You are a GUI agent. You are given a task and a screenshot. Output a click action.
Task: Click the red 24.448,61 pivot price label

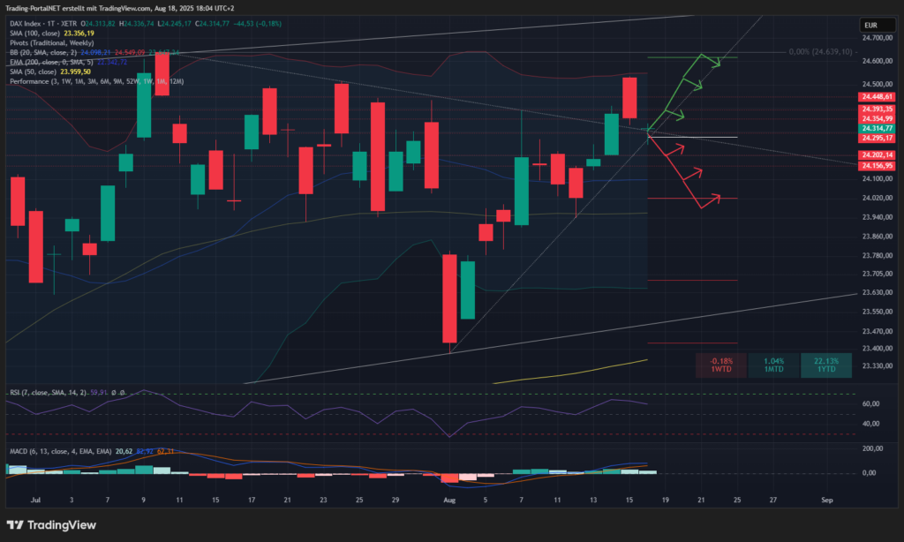pos(878,97)
